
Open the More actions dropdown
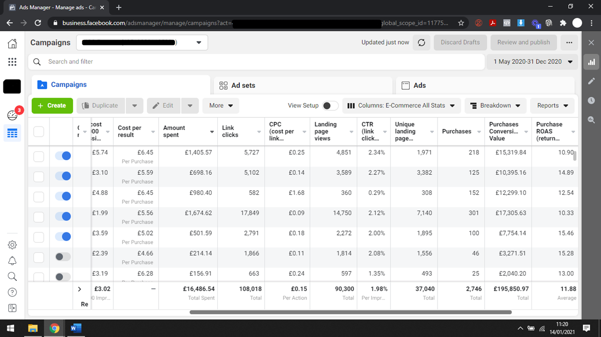[x=221, y=105]
